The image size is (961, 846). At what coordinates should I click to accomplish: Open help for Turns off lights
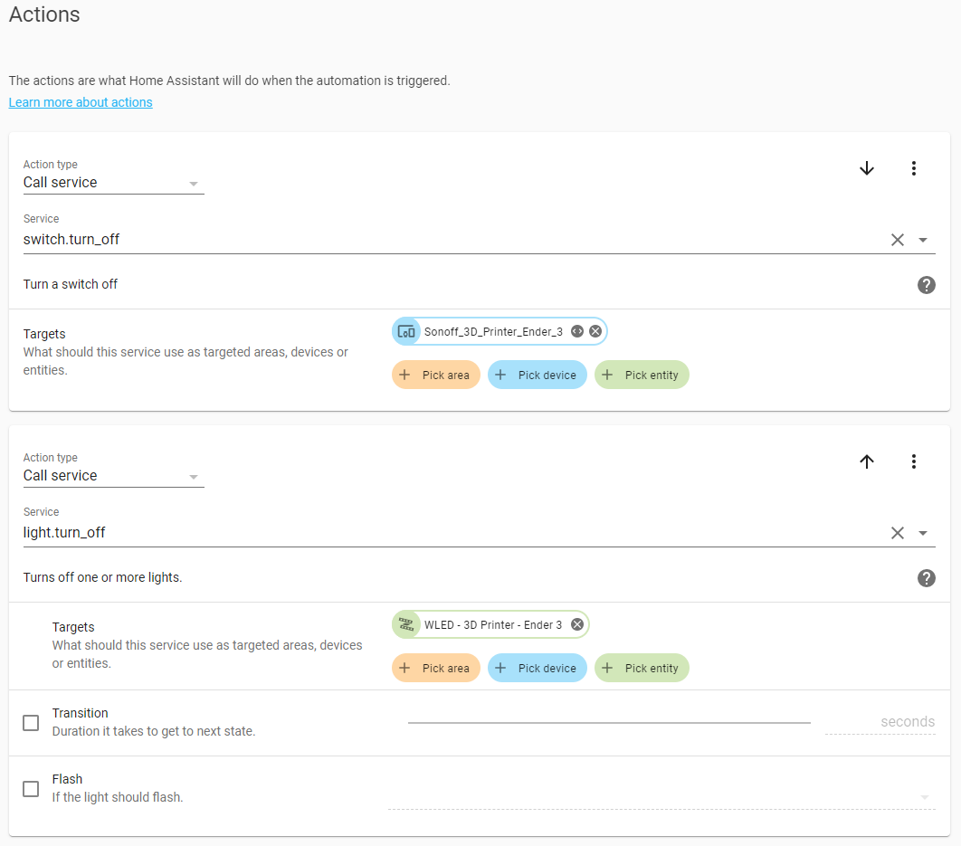(926, 577)
